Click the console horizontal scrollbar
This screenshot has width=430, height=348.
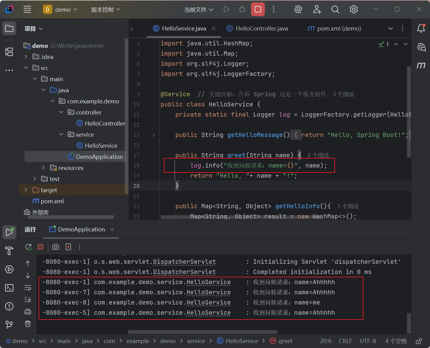click(x=203, y=332)
